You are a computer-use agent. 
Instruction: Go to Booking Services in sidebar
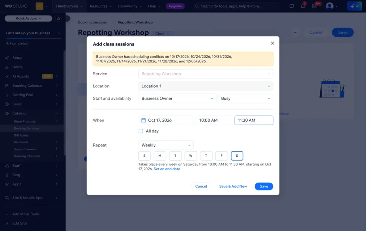(x=26, y=128)
